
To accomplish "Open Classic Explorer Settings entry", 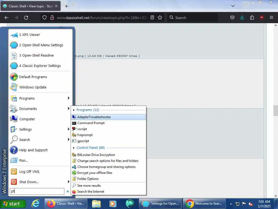I will pyautogui.click(x=40, y=66).
